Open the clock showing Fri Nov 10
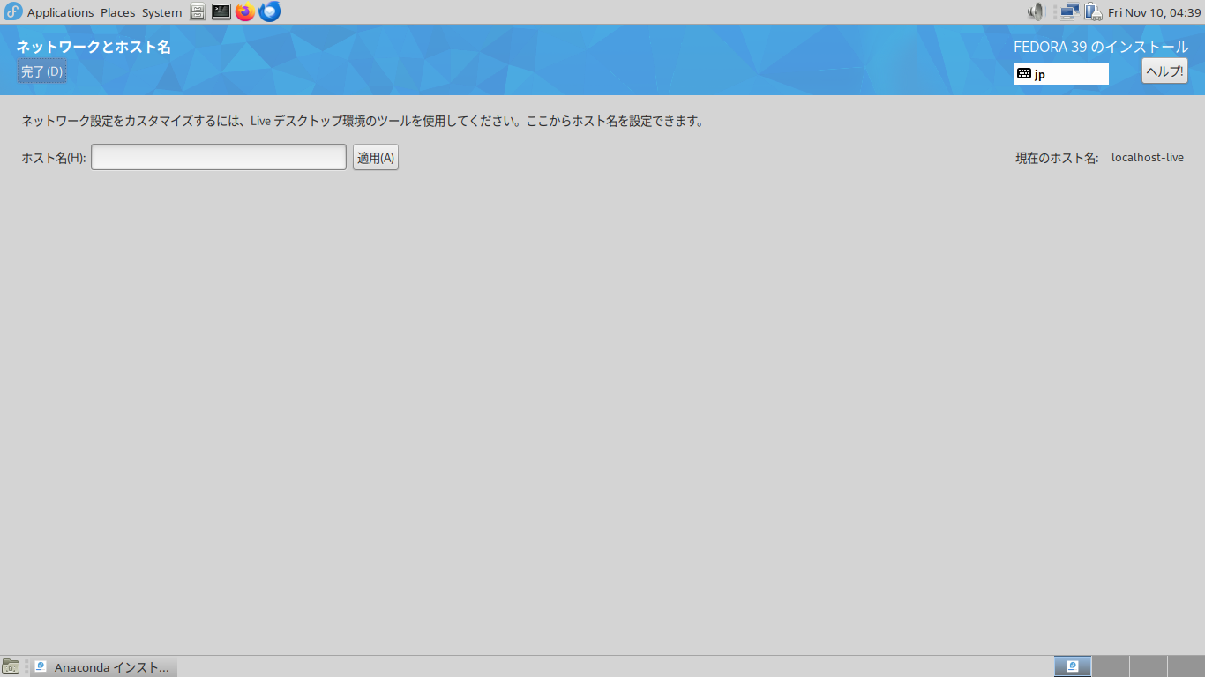Screen dimensions: 1205x677 tap(1154, 12)
